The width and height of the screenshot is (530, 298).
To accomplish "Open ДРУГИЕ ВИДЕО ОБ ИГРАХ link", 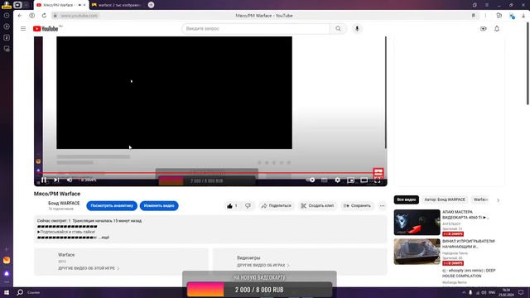I will [x=263, y=266].
